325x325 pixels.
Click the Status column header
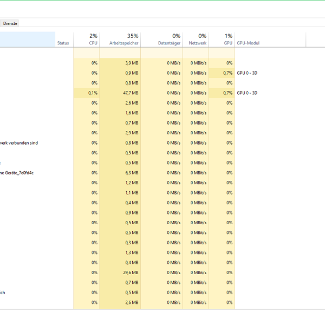tap(64, 40)
